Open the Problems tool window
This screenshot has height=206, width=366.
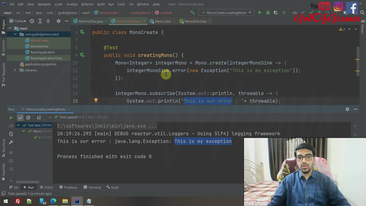coord(68,187)
